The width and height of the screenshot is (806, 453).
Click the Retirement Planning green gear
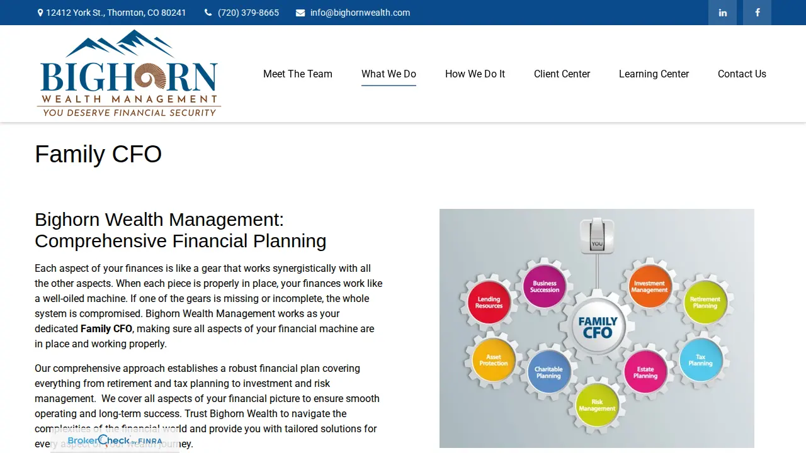tap(705, 303)
